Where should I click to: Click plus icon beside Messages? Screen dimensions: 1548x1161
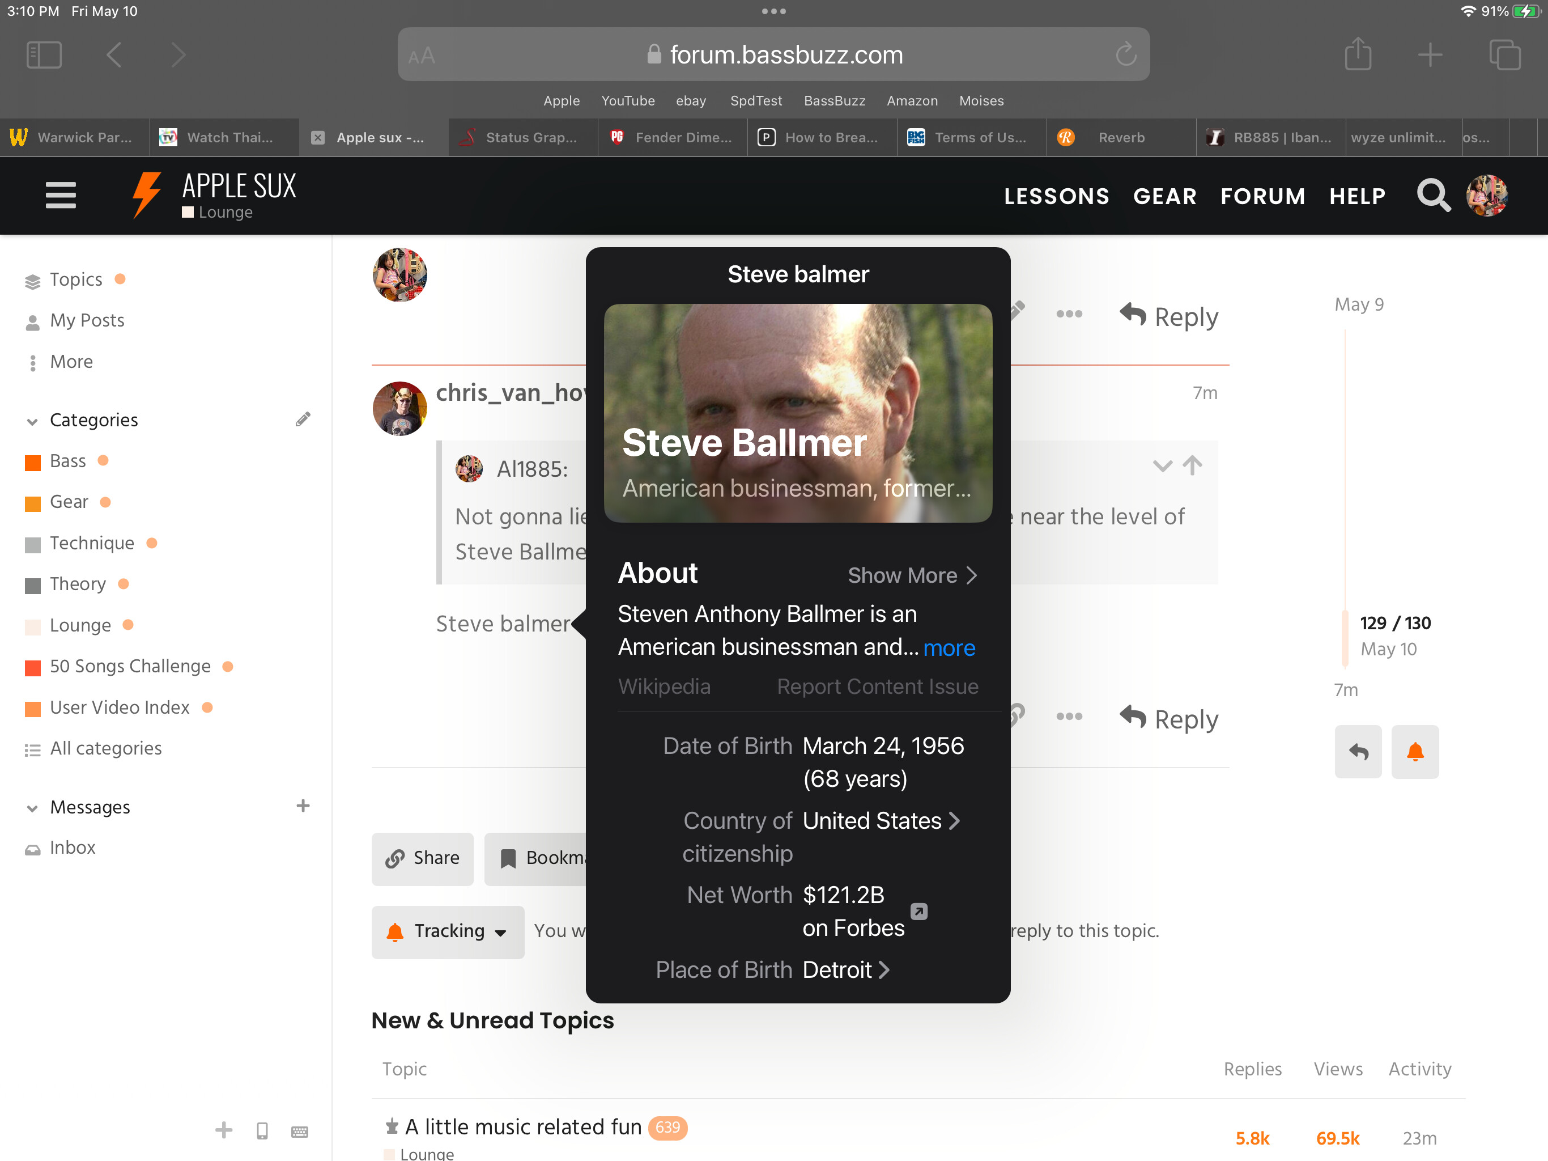(303, 806)
